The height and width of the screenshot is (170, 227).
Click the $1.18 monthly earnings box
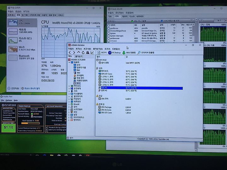click(x=9, y=127)
